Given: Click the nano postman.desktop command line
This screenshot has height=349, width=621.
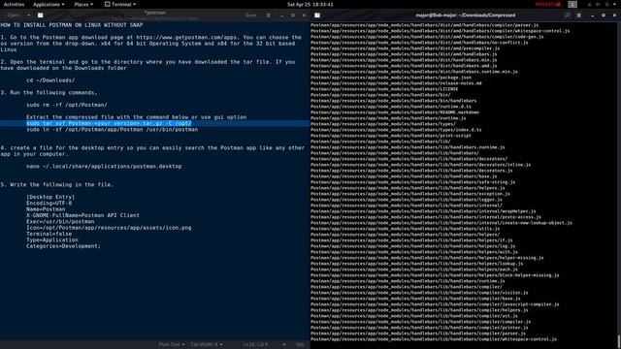Looking at the screenshot, I should pos(104,166).
